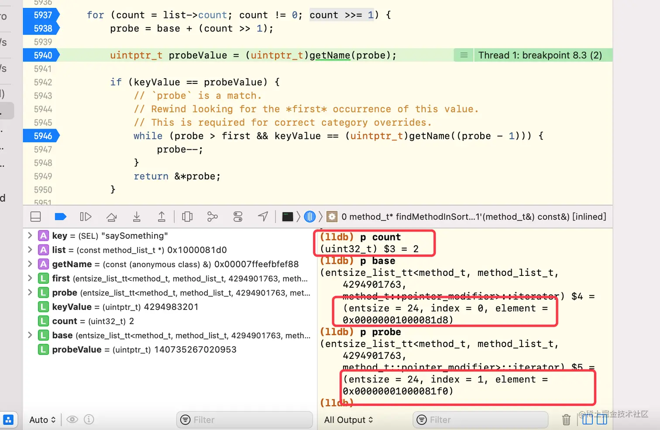Open the Auto variables scope dropdown
Image resolution: width=660 pixels, height=430 pixels.
[x=42, y=420]
